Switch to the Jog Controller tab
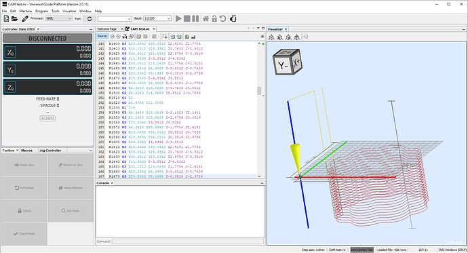 tap(50, 151)
